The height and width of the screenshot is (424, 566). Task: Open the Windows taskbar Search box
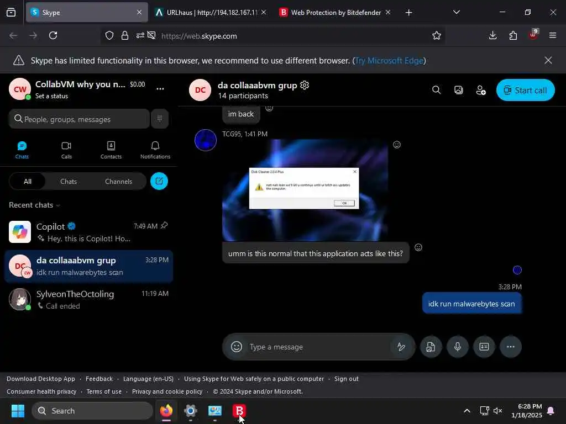click(92, 411)
